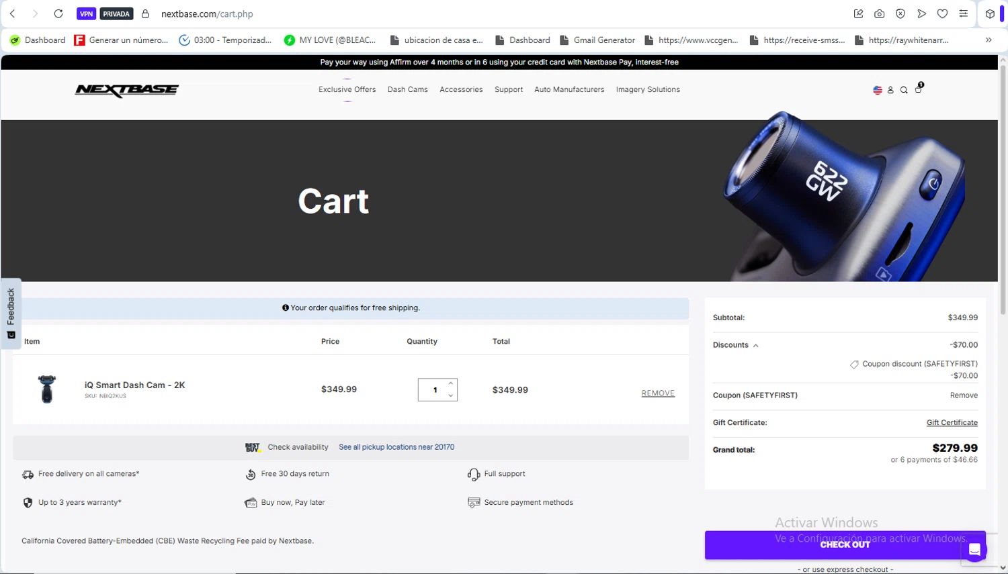Click the address bar URL
The width and height of the screenshot is (1008, 574).
pyautogui.click(x=207, y=13)
